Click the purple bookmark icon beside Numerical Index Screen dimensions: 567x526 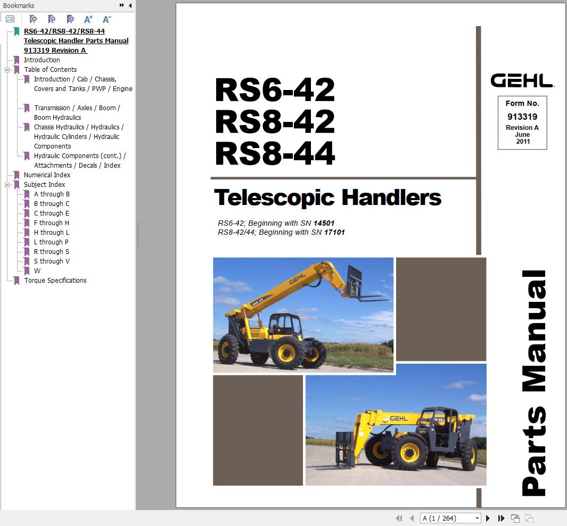(17, 175)
